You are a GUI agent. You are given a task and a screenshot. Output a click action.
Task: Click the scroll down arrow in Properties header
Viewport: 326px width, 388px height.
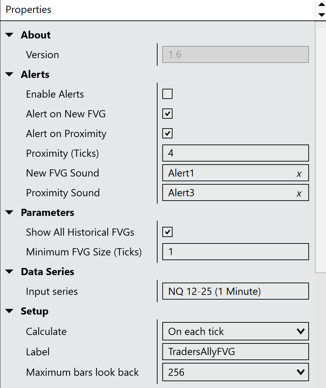click(321, 15)
